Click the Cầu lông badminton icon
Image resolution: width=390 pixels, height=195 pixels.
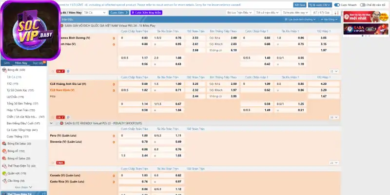4,180
